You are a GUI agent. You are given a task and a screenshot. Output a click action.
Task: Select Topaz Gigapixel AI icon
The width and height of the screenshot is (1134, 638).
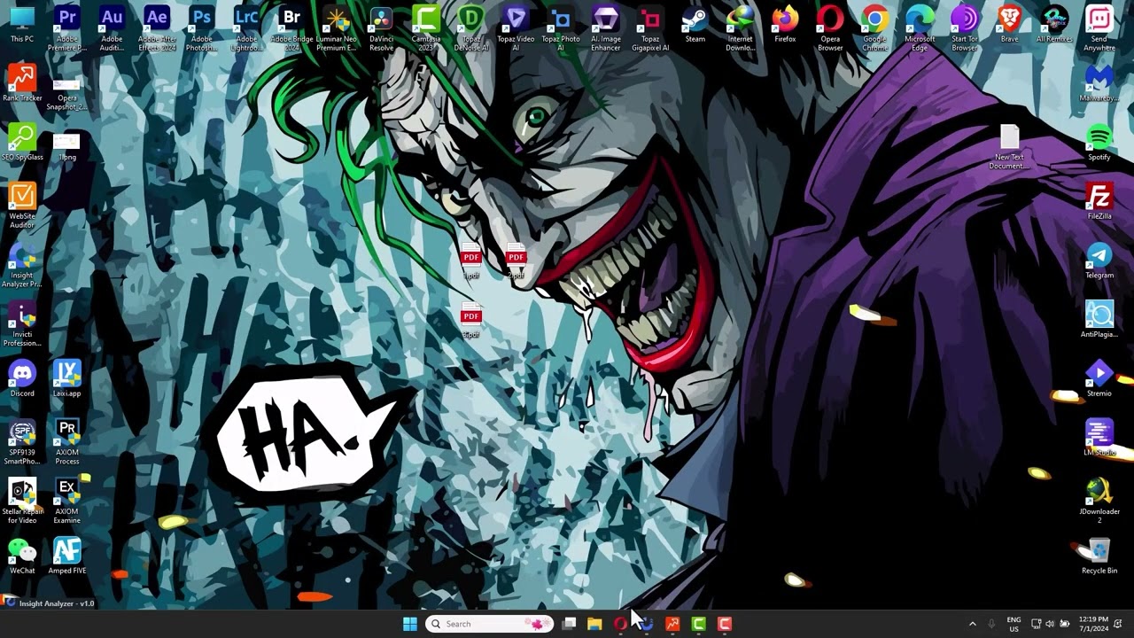coord(650,29)
